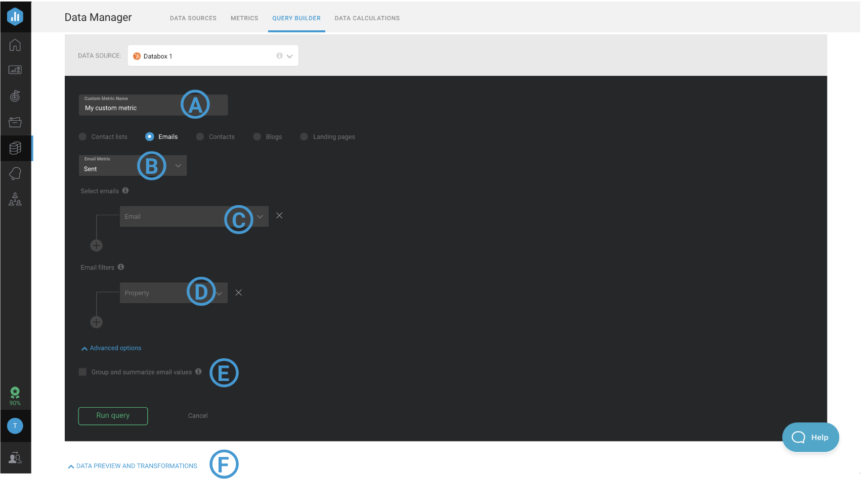This screenshot has width=862, height=479.
Task: Click the info icon in Data Source field
Action: pos(279,56)
